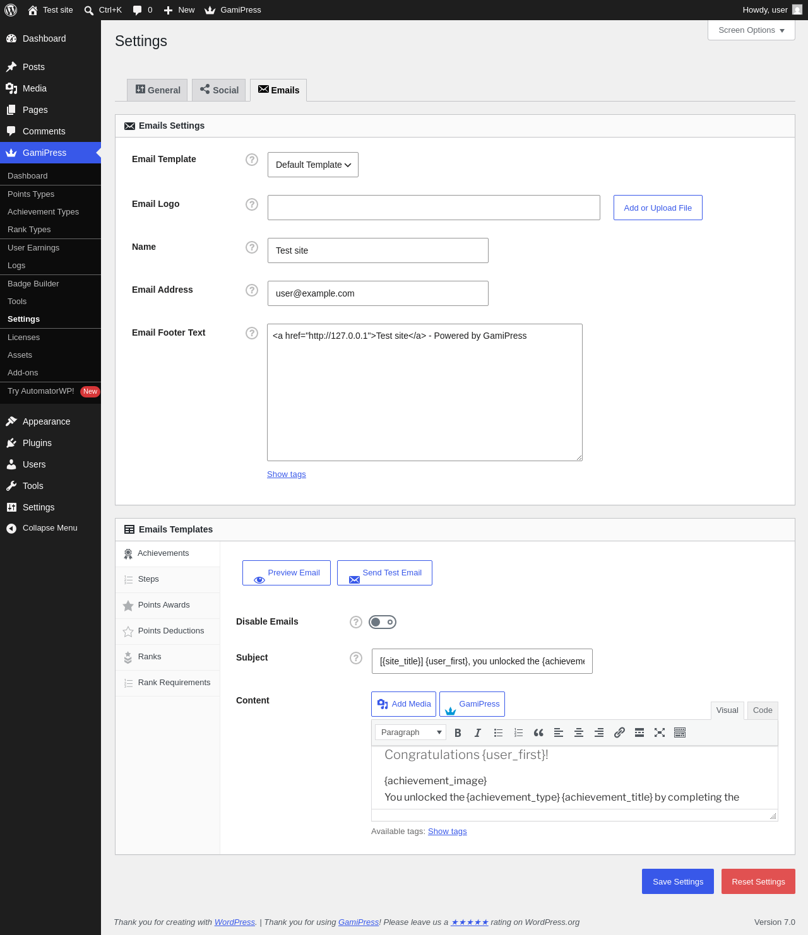The height and width of the screenshot is (935, 808).
Task: Click the Add Media button
Action: pyautogui.click(x=403, y=704)
